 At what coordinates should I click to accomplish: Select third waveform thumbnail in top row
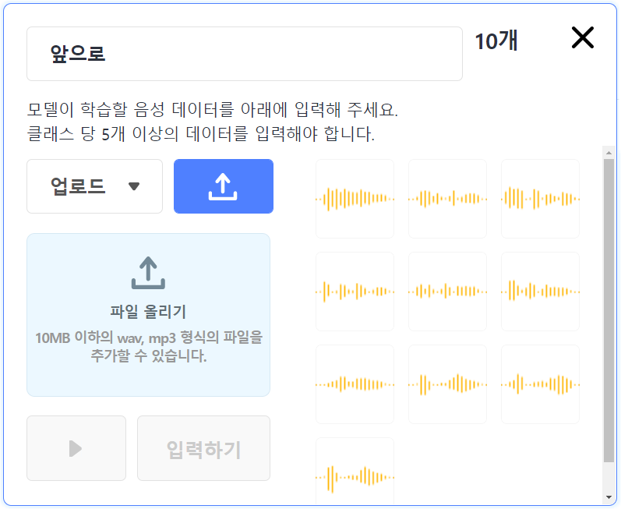[x=540, y=199]
